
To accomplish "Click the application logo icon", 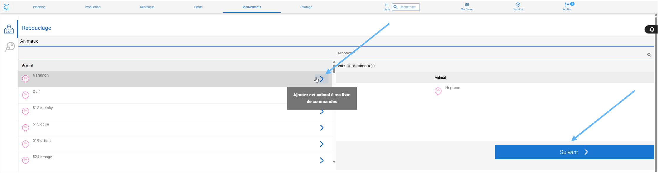I will tap(6, 7).
